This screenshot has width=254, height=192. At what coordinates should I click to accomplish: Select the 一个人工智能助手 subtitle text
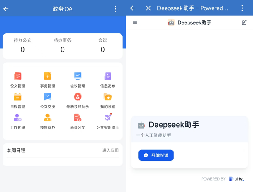[x=154, y=135]
